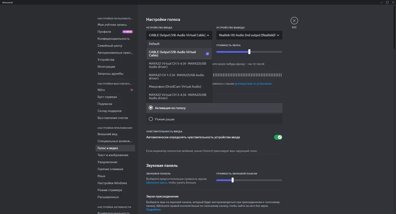
Task: Open "Склад подарков"
Action: click(x=115, y=111)
